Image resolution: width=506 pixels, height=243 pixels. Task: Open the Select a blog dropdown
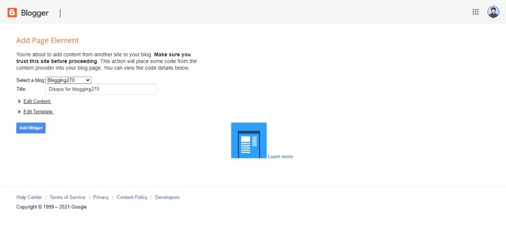click(68, 80)
